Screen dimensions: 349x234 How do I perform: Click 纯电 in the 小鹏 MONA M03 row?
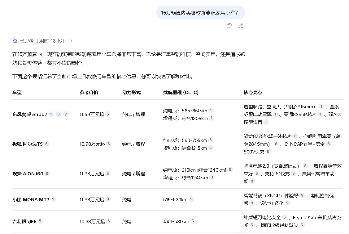point(127,200)
